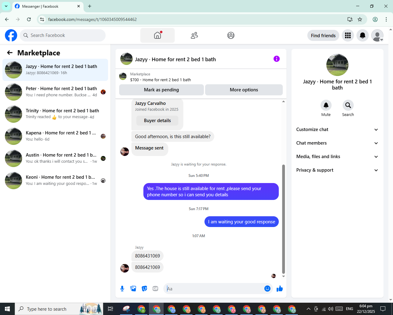Go back using the Marketplace arrow
The height and width of the screenshot is (315, 393).
[10, 53]
